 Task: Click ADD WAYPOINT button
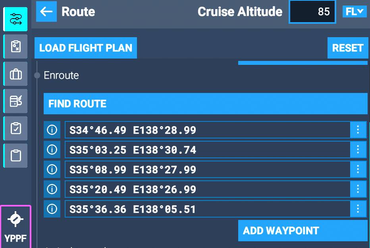tap(303, 231)
